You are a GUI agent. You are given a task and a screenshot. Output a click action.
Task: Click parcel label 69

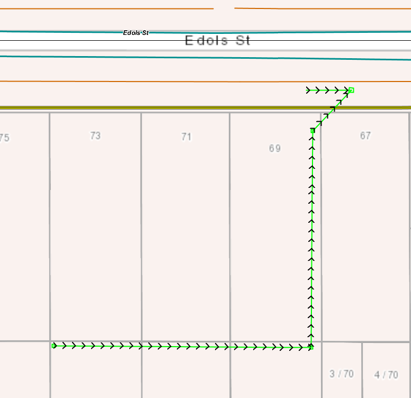pyautogui.click(x=275, y=149)
